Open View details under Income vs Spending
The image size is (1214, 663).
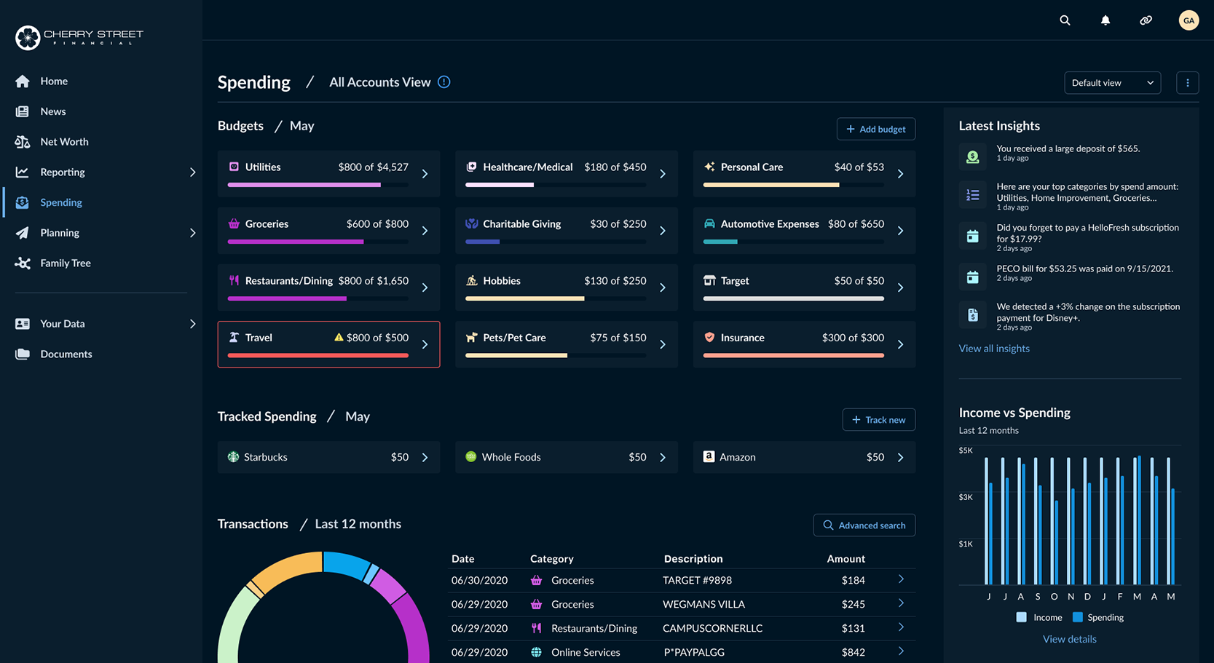[1069, 639]
